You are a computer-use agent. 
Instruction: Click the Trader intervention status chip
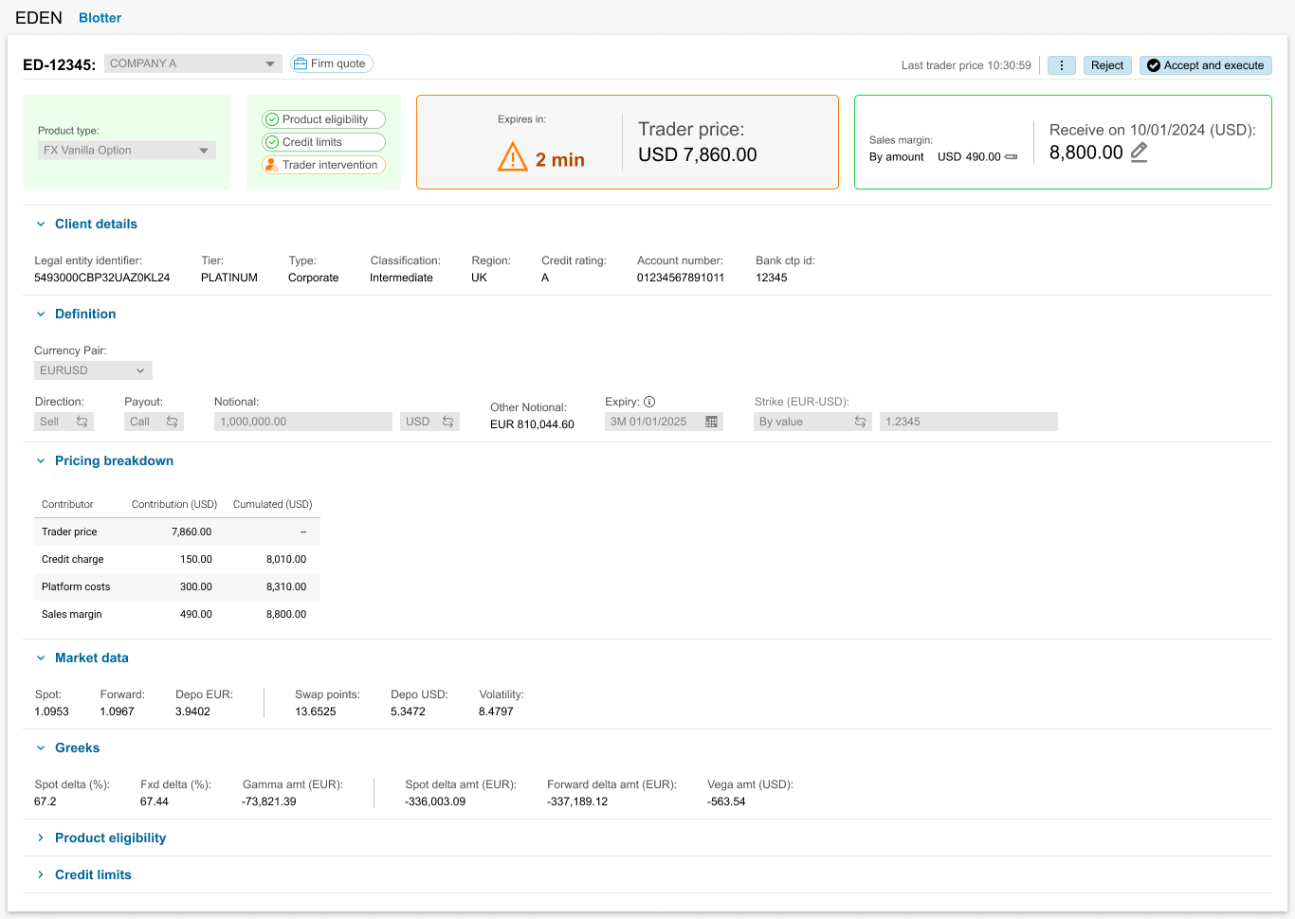coord(323,165)
